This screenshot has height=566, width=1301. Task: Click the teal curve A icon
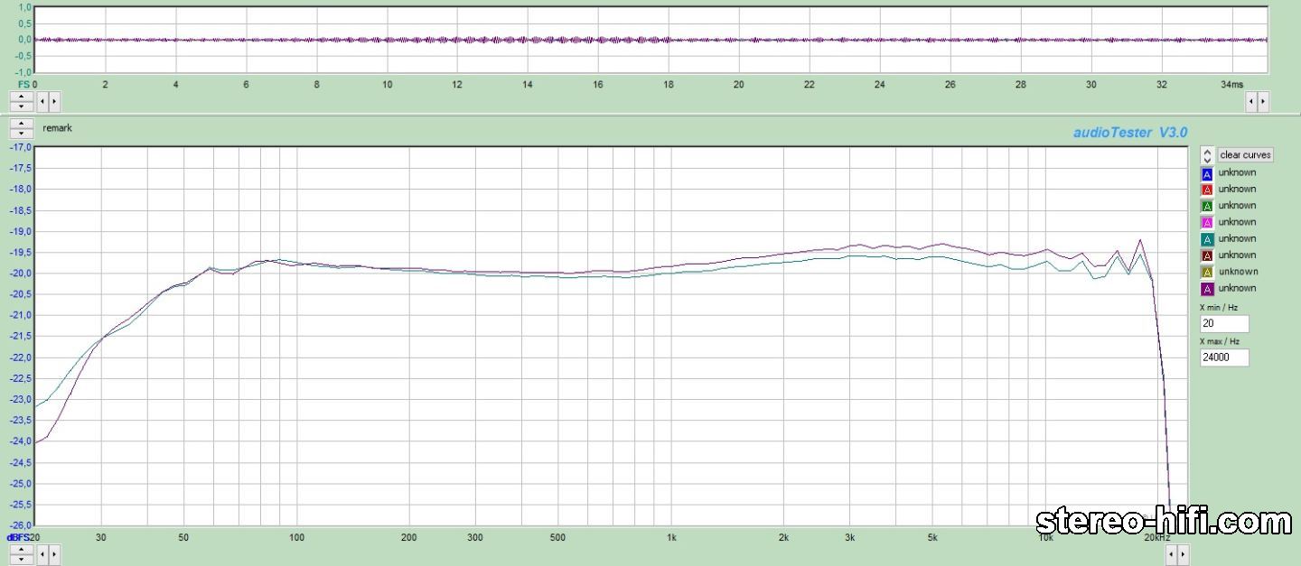[1206, 239]
